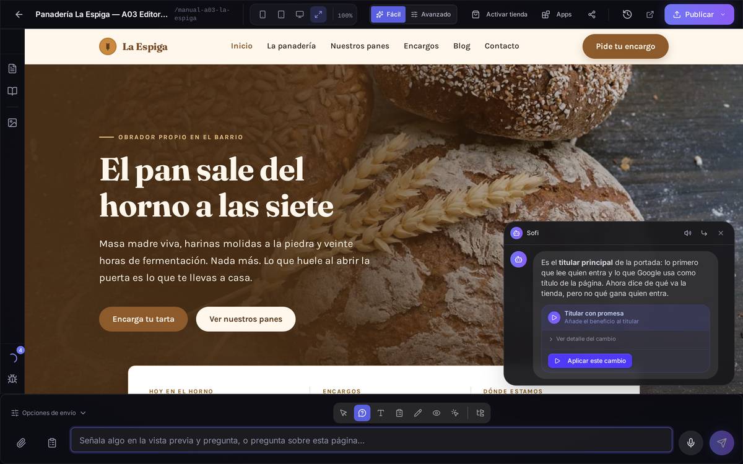743x464 pixels.
Task: Toggle speaker audio in Sofi panel
Action: (687, 233)
